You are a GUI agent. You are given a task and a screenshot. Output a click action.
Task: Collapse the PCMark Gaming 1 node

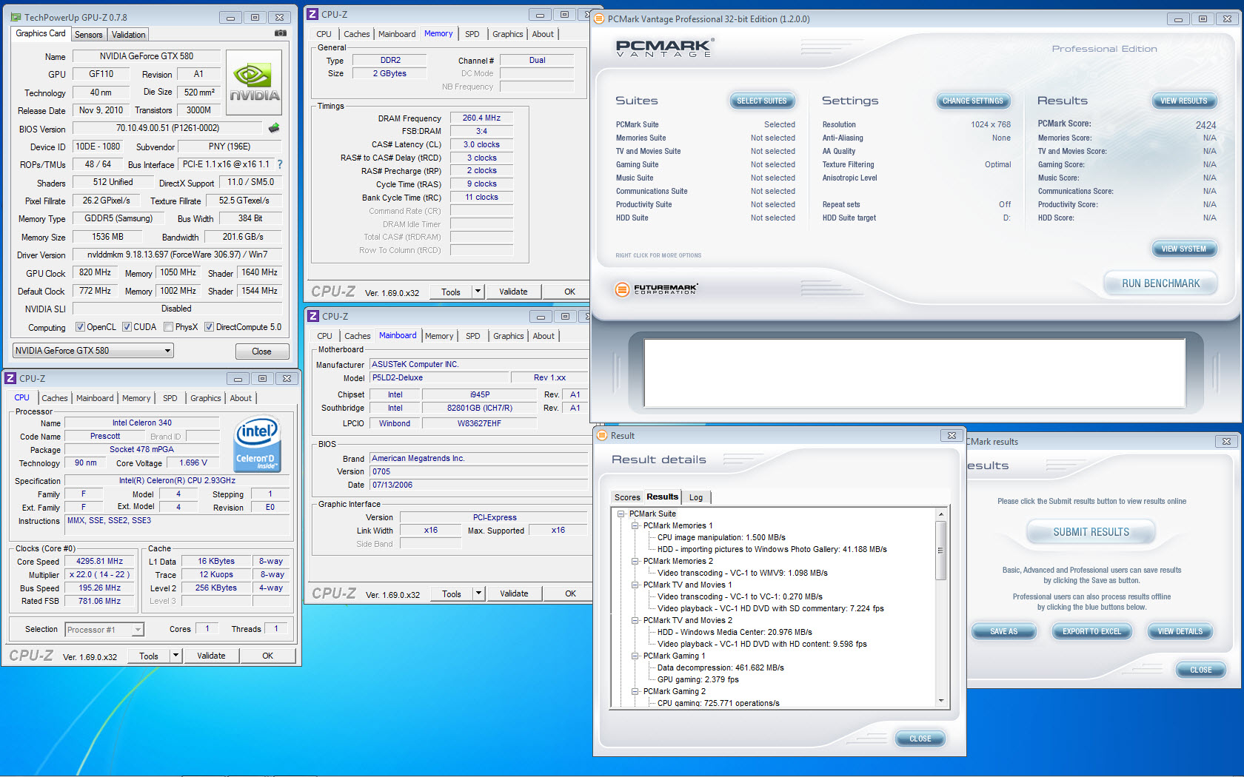(635, 656)
